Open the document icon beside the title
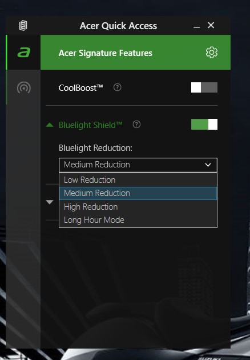 [23, 26]
